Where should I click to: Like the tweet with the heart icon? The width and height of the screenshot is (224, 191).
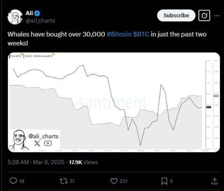pos(114,181)
